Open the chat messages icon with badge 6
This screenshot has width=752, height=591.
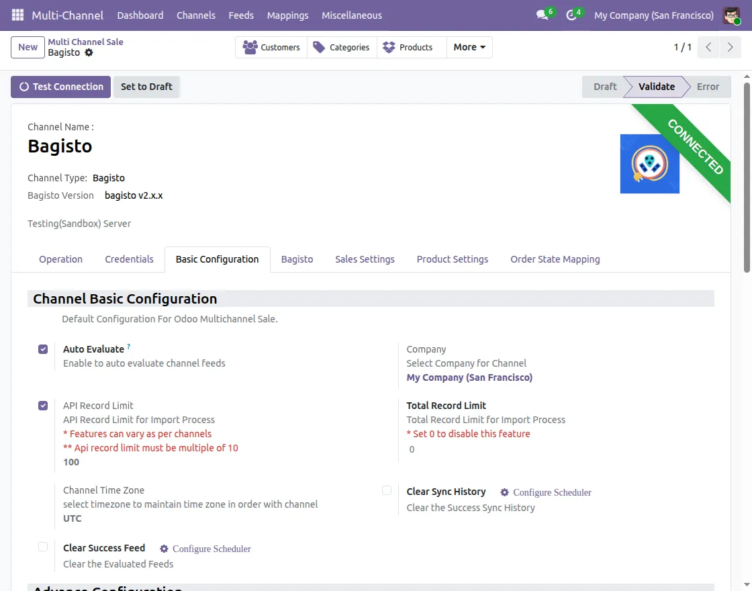click(x=543, y=15)
